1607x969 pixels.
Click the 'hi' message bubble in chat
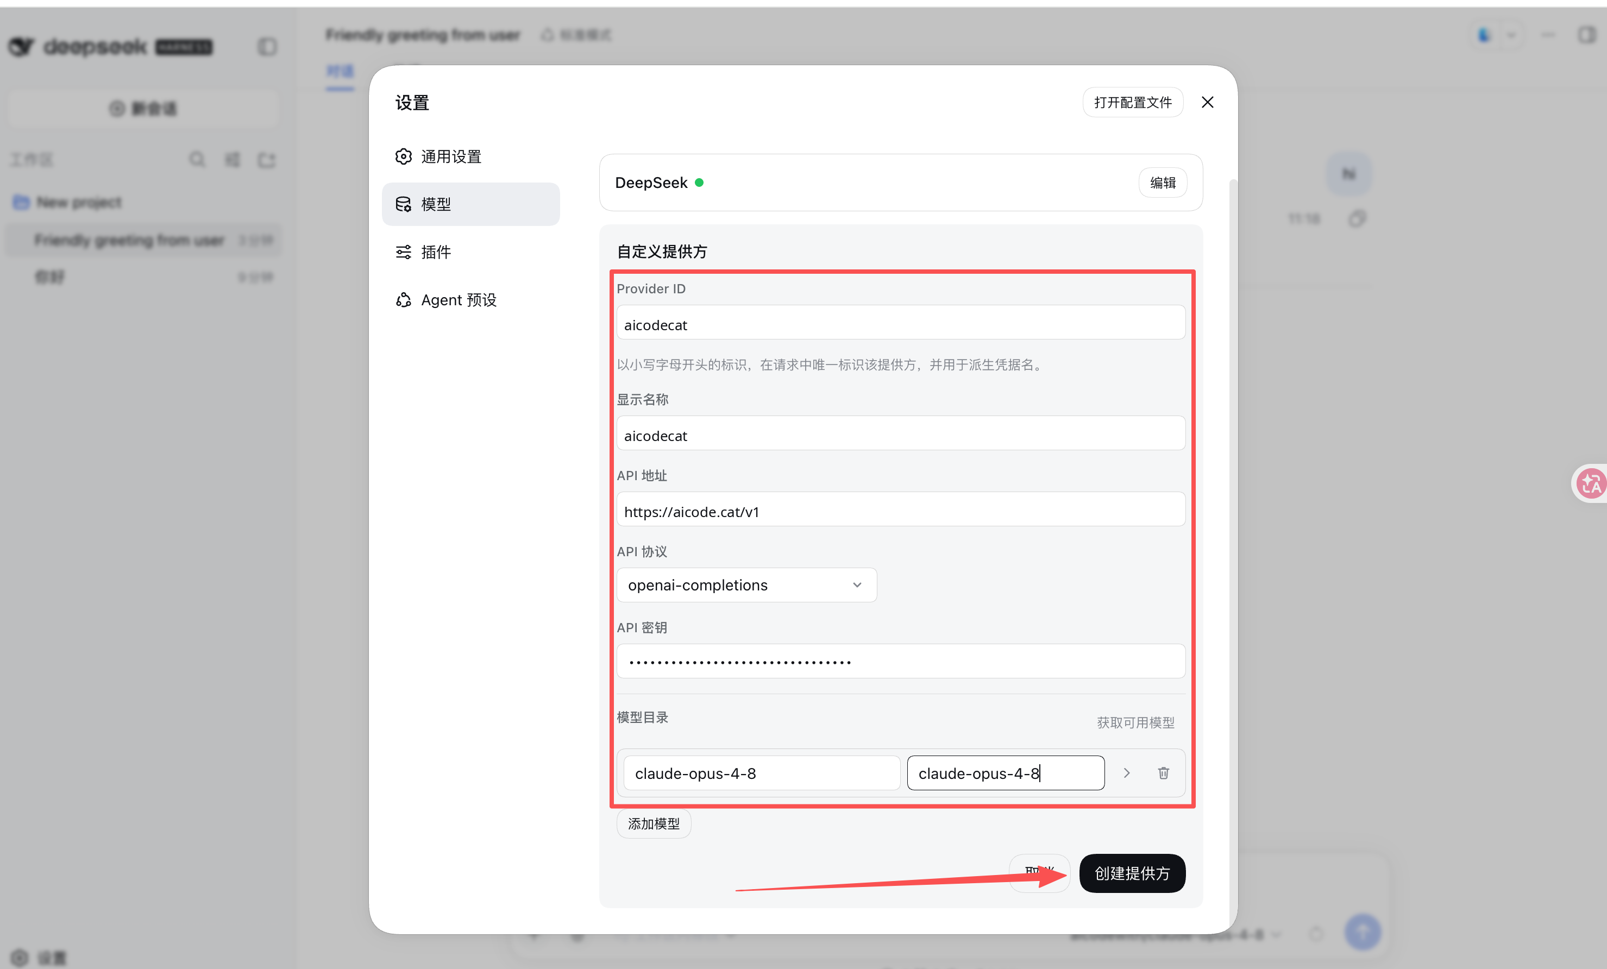(x=1349, y=173)
